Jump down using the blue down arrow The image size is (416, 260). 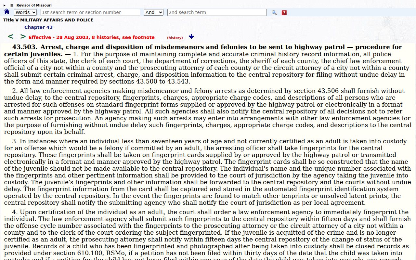(191, 36)
